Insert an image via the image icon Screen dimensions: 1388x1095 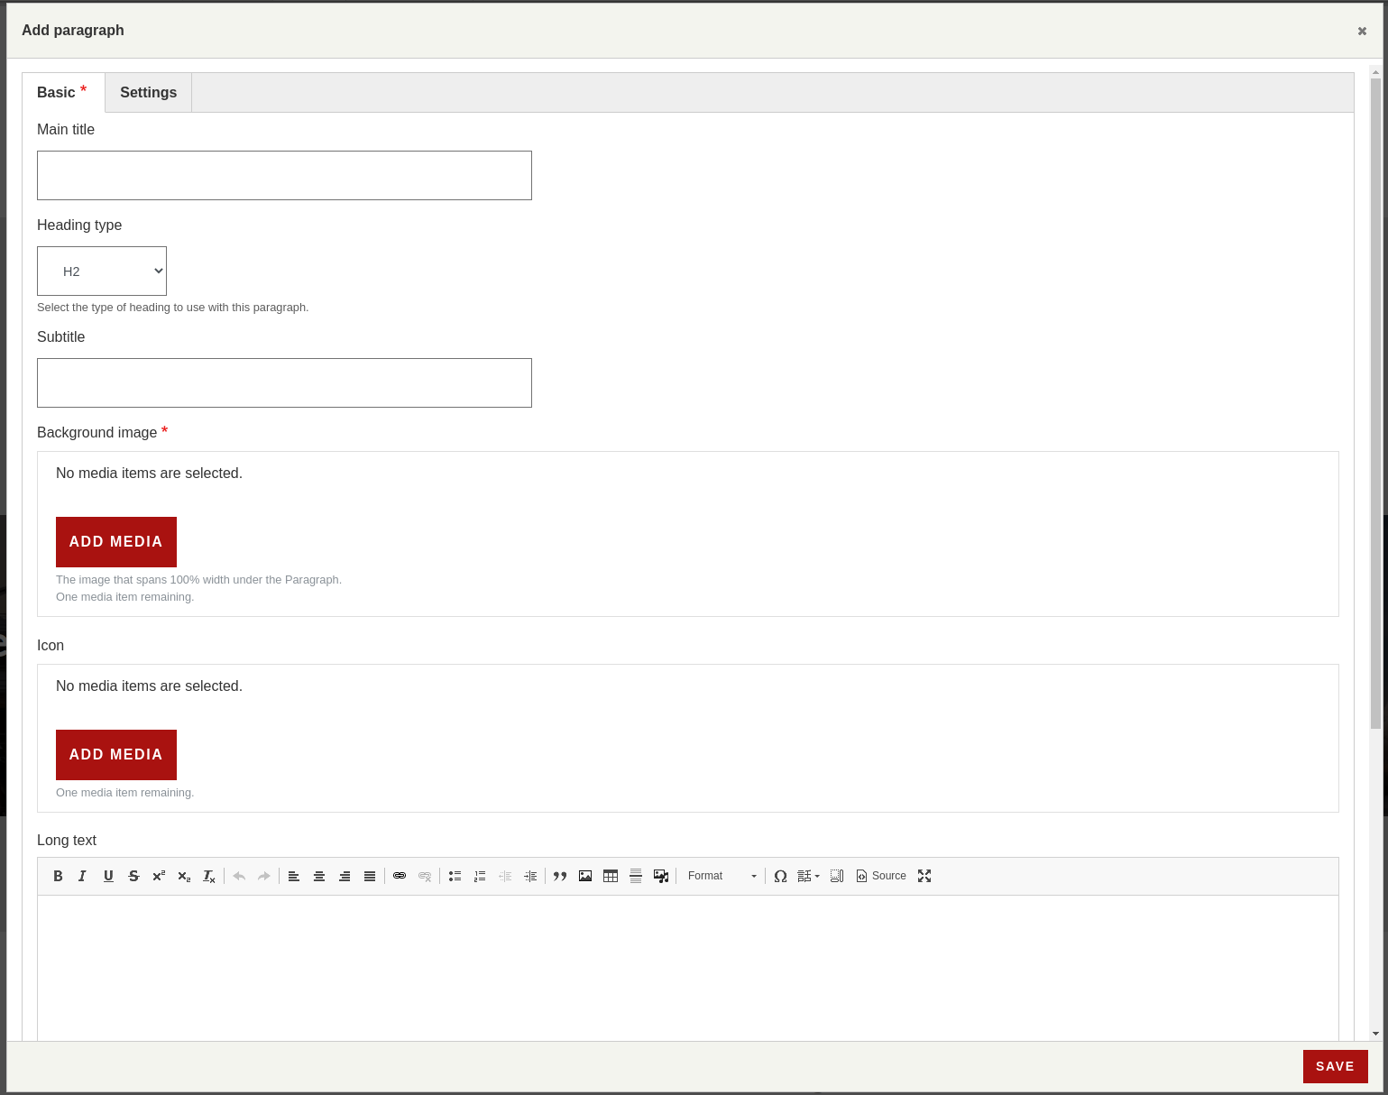click(585, 876)
